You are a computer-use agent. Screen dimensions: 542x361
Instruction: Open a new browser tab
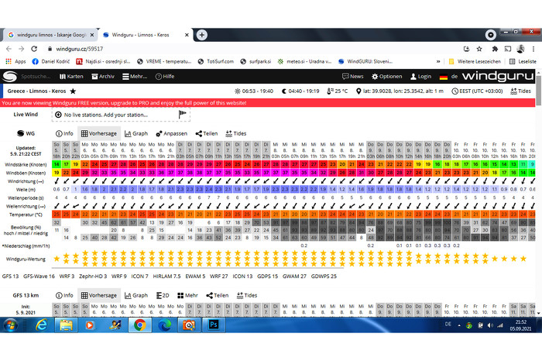point(202,35)
